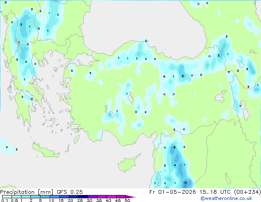Click the 10–15 mm legend color box
Image resolution: width=261 pixels, height=202 pixels.
55,197
